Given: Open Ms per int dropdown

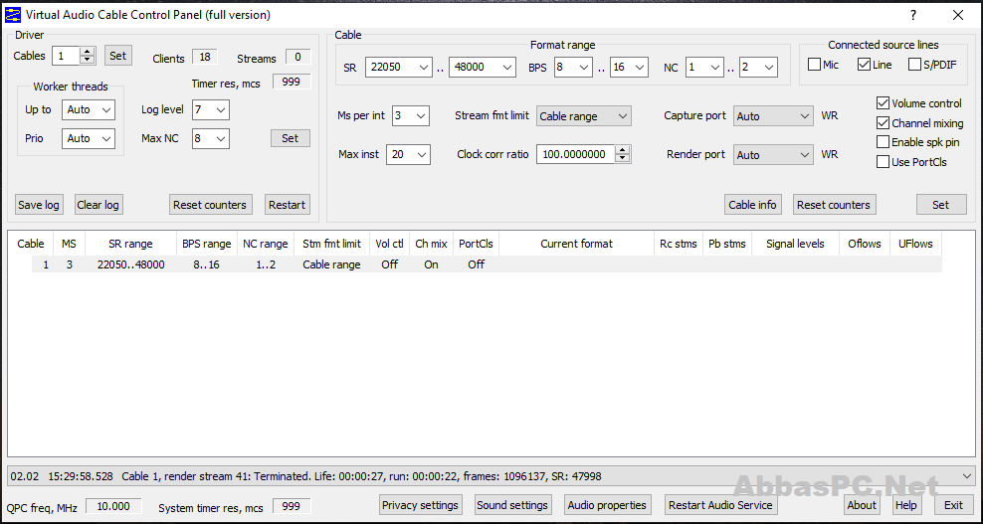Looking at the screenshot, I should pos(411,116).
